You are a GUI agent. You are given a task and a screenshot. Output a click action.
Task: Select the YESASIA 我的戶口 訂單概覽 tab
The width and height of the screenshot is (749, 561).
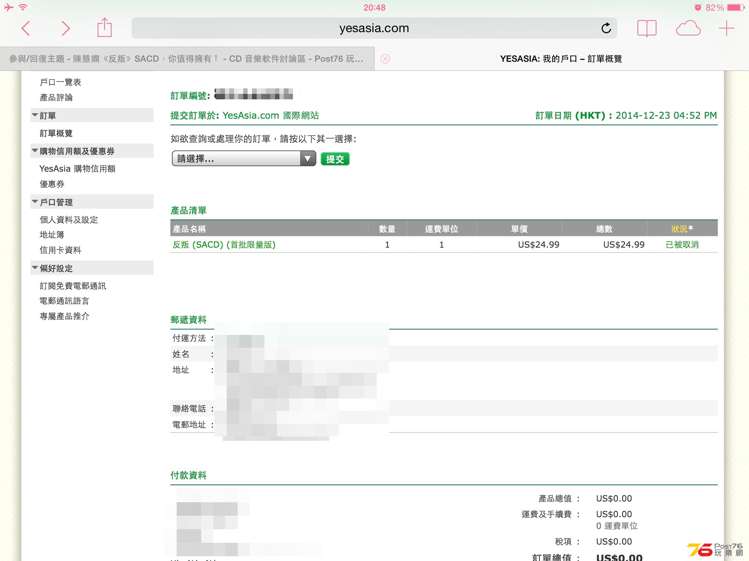tap(561, 59)
